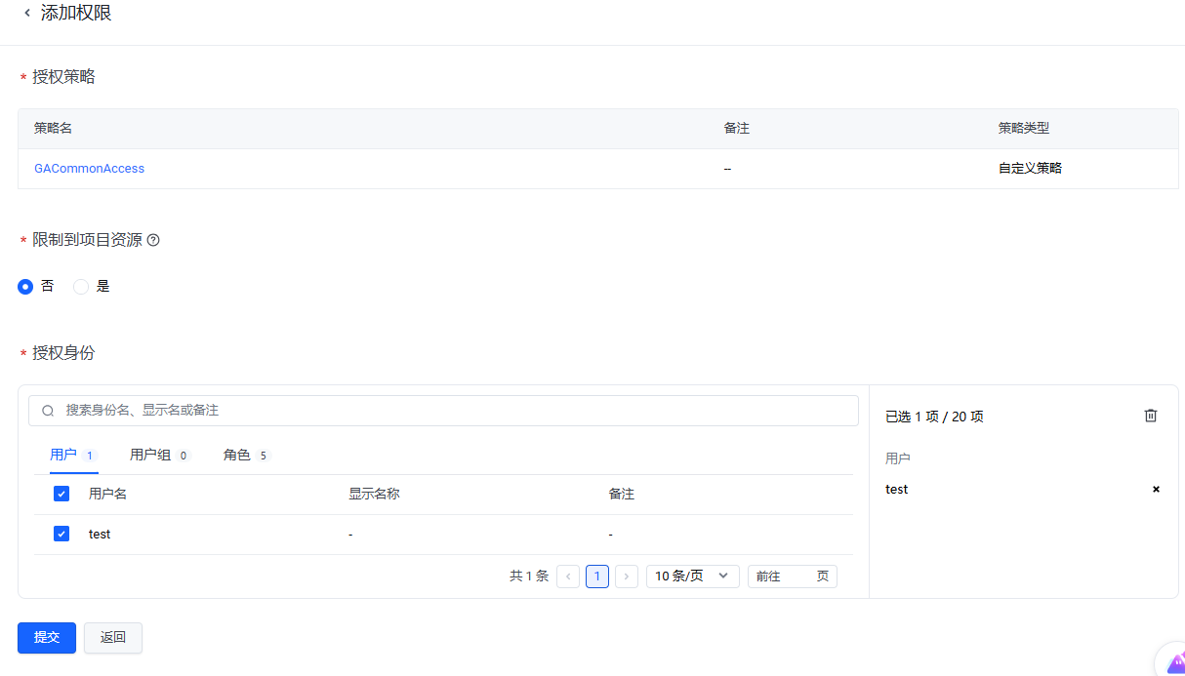Open the 10 条/页 page size dropdown

[x=692, y=577]
